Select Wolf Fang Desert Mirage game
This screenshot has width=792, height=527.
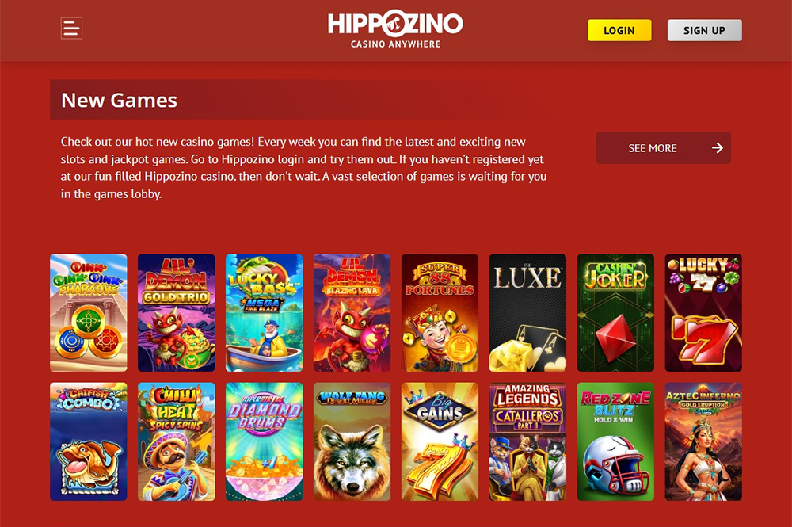pyautogui.click(x=352, y=441)
